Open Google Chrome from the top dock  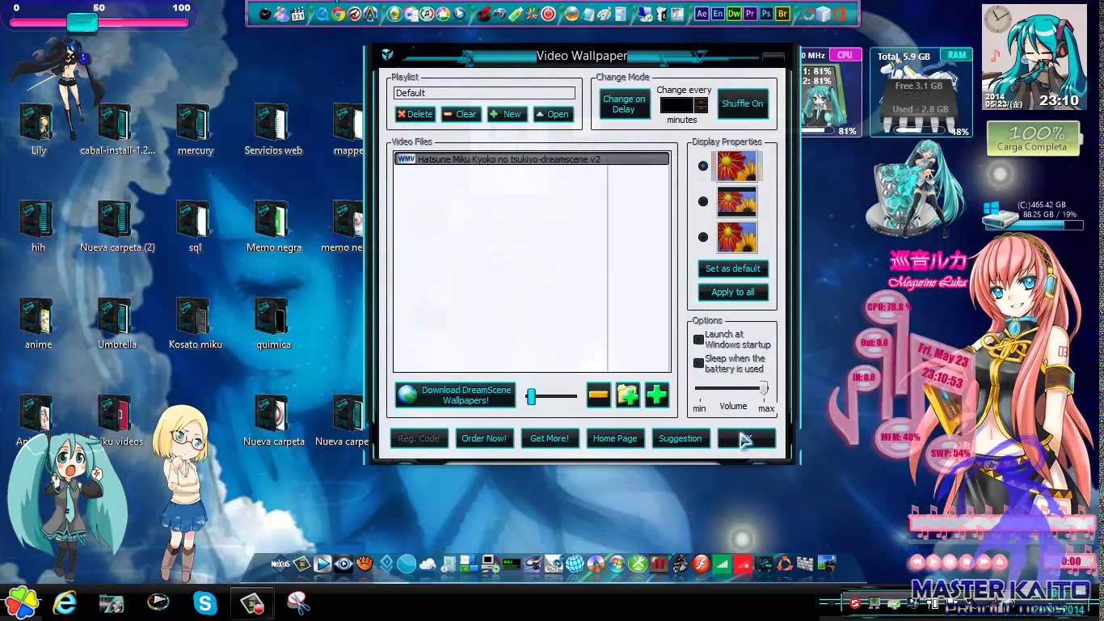(339, 14)
